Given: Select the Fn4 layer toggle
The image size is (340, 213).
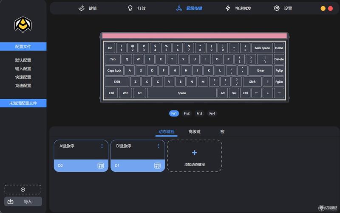Looking at the screenshot, I should [x=212, y=113].
